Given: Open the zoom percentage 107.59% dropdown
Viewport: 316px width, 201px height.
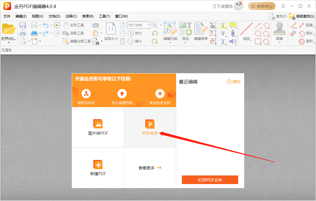Looking at the screenshot, I should [x=148, y=25].
